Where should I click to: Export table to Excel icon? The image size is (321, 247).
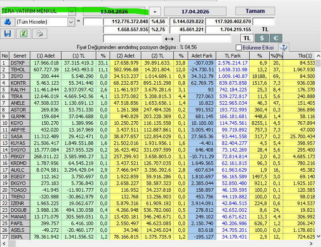(x=24, y=33)
